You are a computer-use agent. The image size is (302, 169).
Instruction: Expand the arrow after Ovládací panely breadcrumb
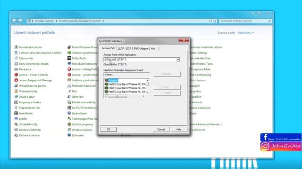pos(56,21)
